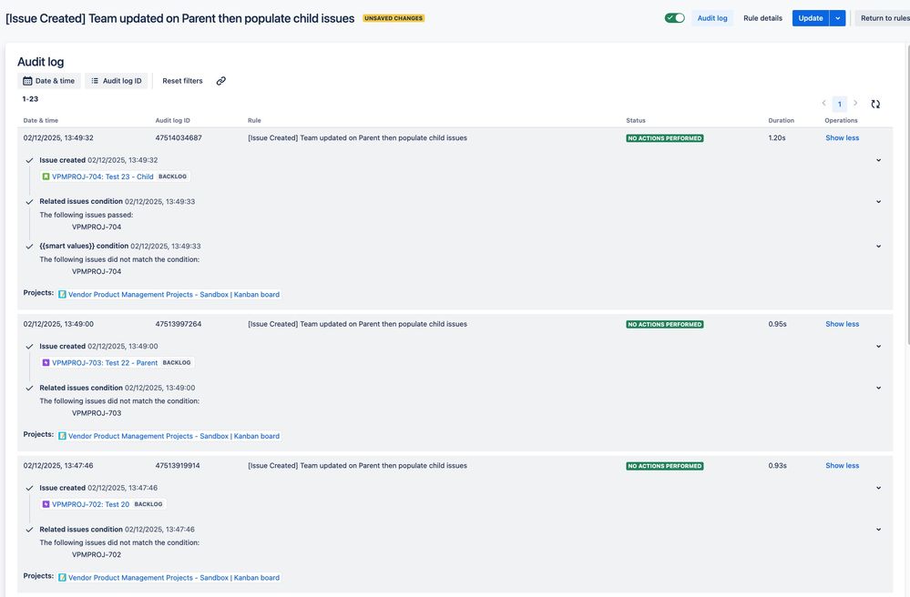Viewport: 910px width, 597px height.
Task: Open the Audit log tab
Action: (712, 18)
